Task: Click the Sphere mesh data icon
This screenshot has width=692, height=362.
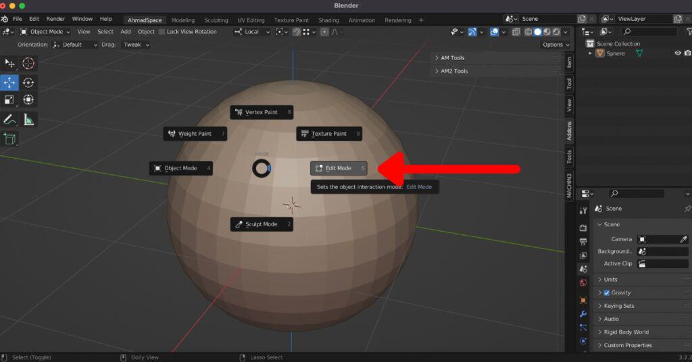Action: tap(639, 53)
